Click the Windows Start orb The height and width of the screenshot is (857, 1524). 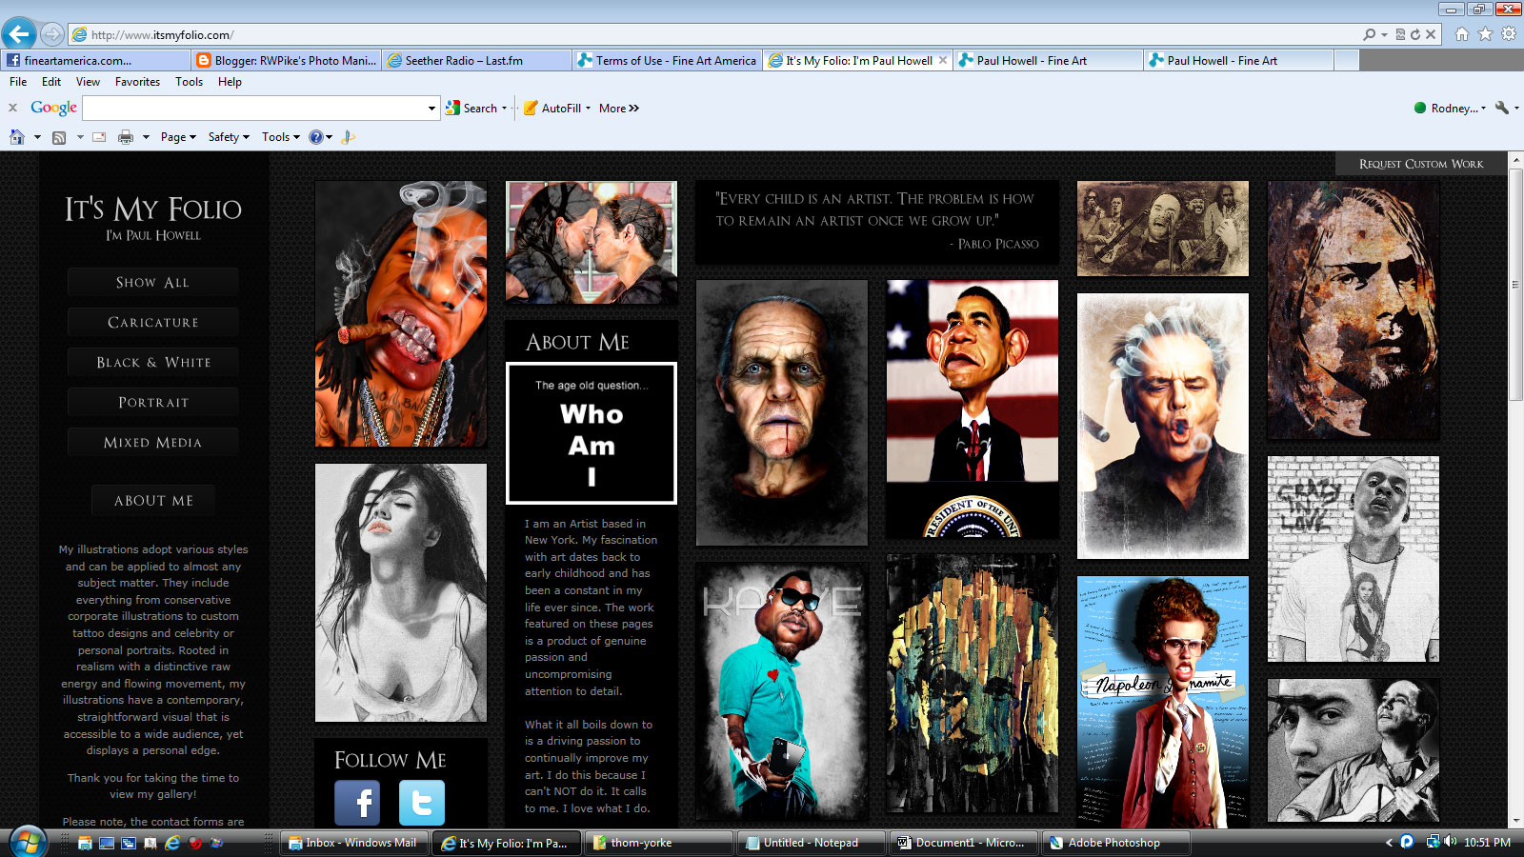[26, 843]
